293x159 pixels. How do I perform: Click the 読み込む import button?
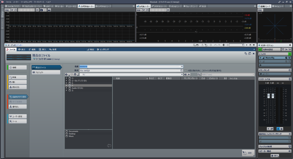click(x=18, y=87)
